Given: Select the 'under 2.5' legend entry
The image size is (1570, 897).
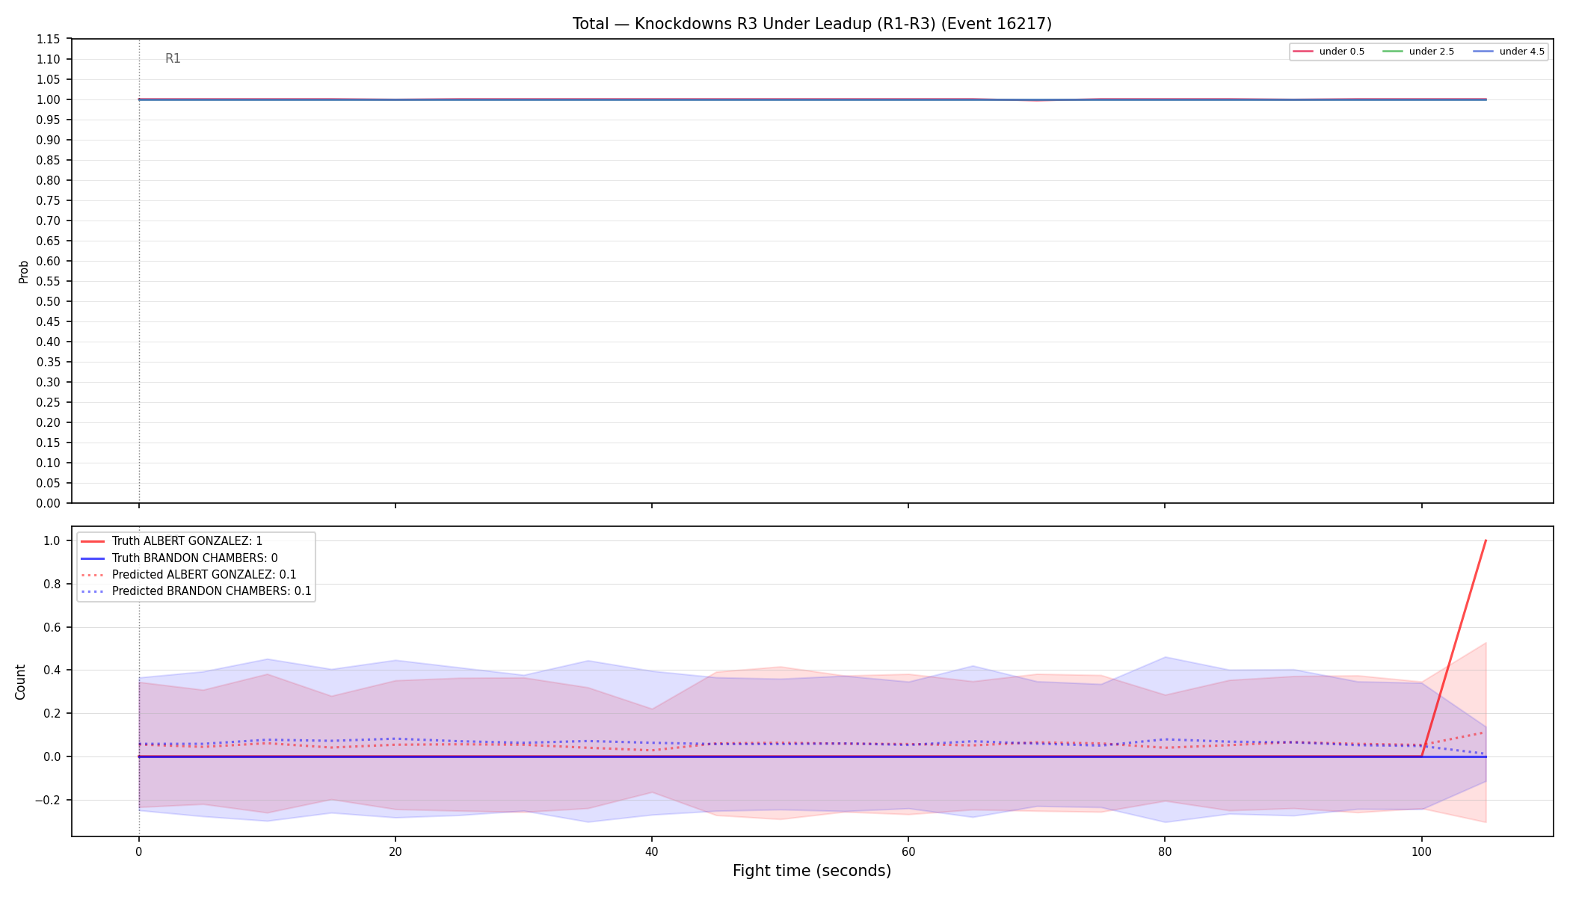Looking at the screenshot, I should click(x=1418, y=52).
